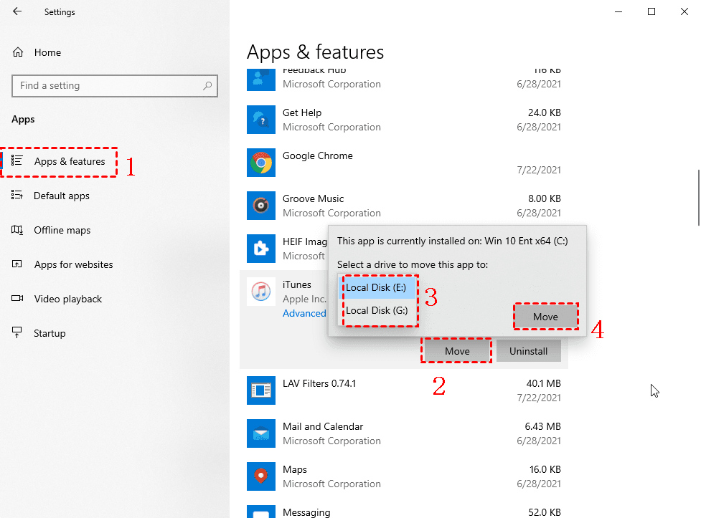Switch to the Default apps section

coord(62,196)
